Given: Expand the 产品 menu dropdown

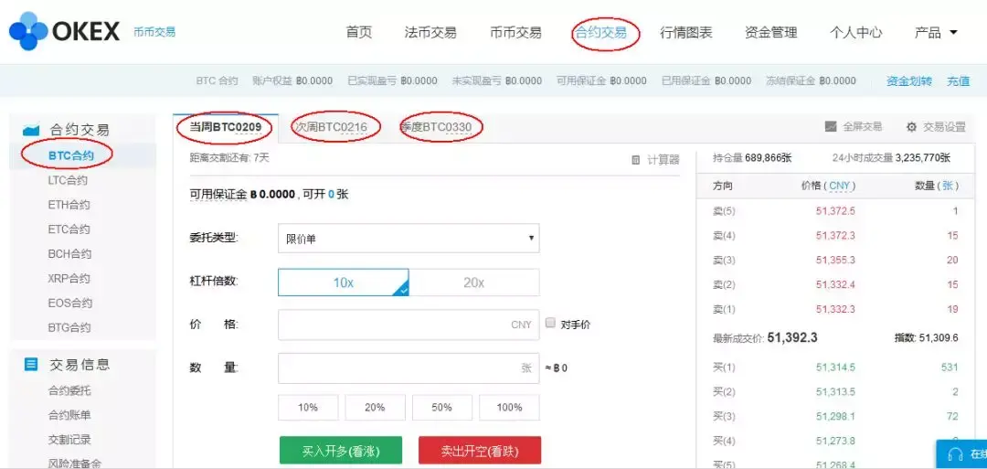Looking at the screenshot, I should (936, 32).
